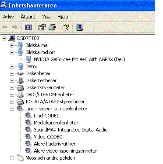The image size is (163, 164).
Task: Select the D5D7FT0J computer name
Action: [28, 38]
